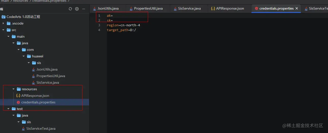Open PropertiesUtil.java from the file tree
The width and height of the screenshot is (328, 133).
(51, 76)
